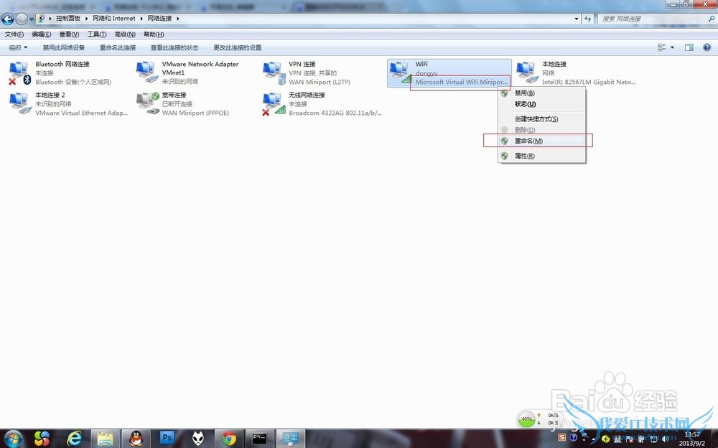Select the VMware Network Adapter VMnet1 icon
This screenshot has height=448, width=718.
[x=147, y=73]
